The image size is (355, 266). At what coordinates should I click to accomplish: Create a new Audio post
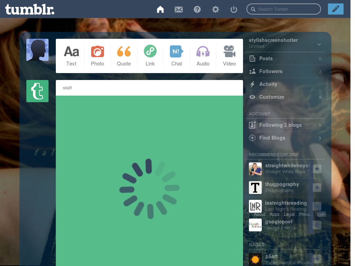pyautogui.click(x=203, y=56)
